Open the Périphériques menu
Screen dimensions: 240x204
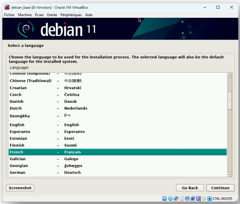[x=71, y=15]
